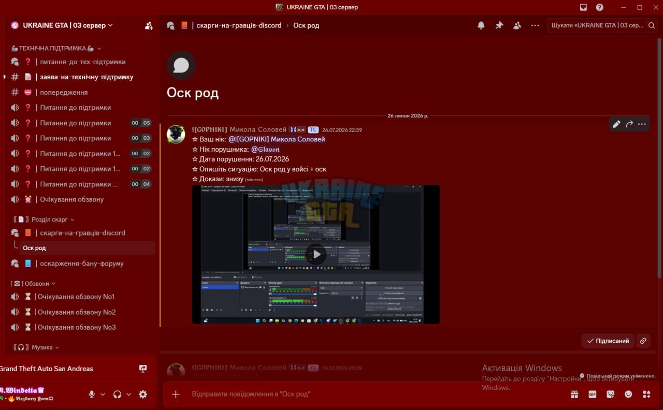663x410 pixels.
Task: Join the Очікування обзвону channel with alarm clock
Action: tap(80, 199)
